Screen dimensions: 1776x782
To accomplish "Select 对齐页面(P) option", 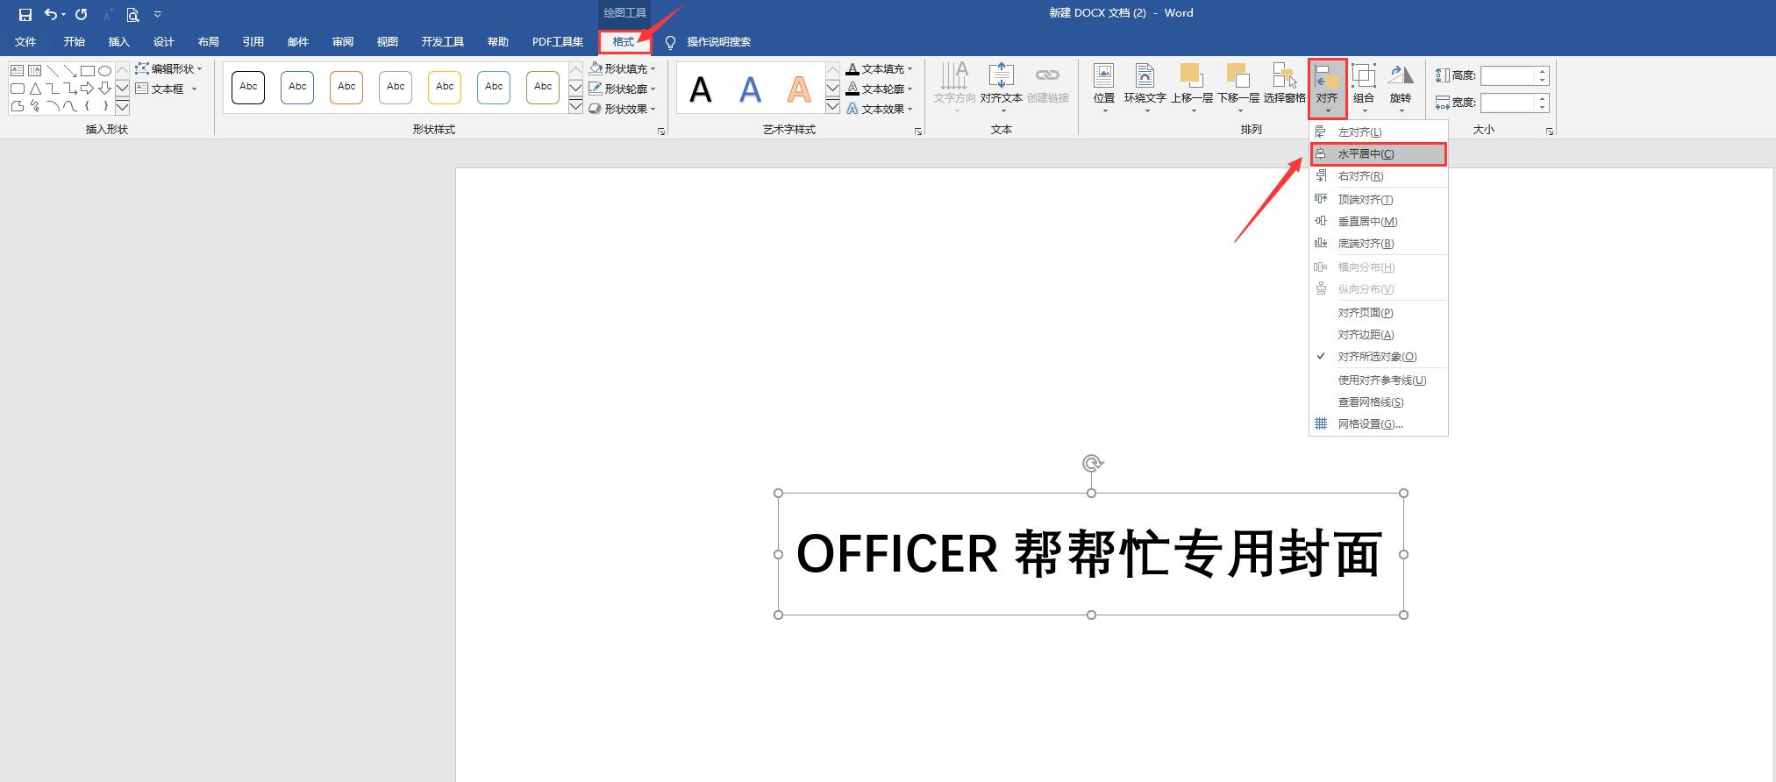I will tap(1378, 313).
